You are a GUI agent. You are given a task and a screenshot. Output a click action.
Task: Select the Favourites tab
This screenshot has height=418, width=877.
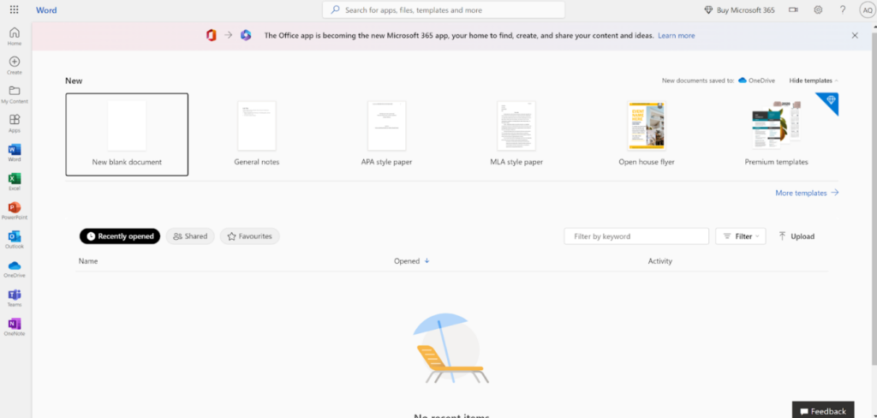coord(249,236)
